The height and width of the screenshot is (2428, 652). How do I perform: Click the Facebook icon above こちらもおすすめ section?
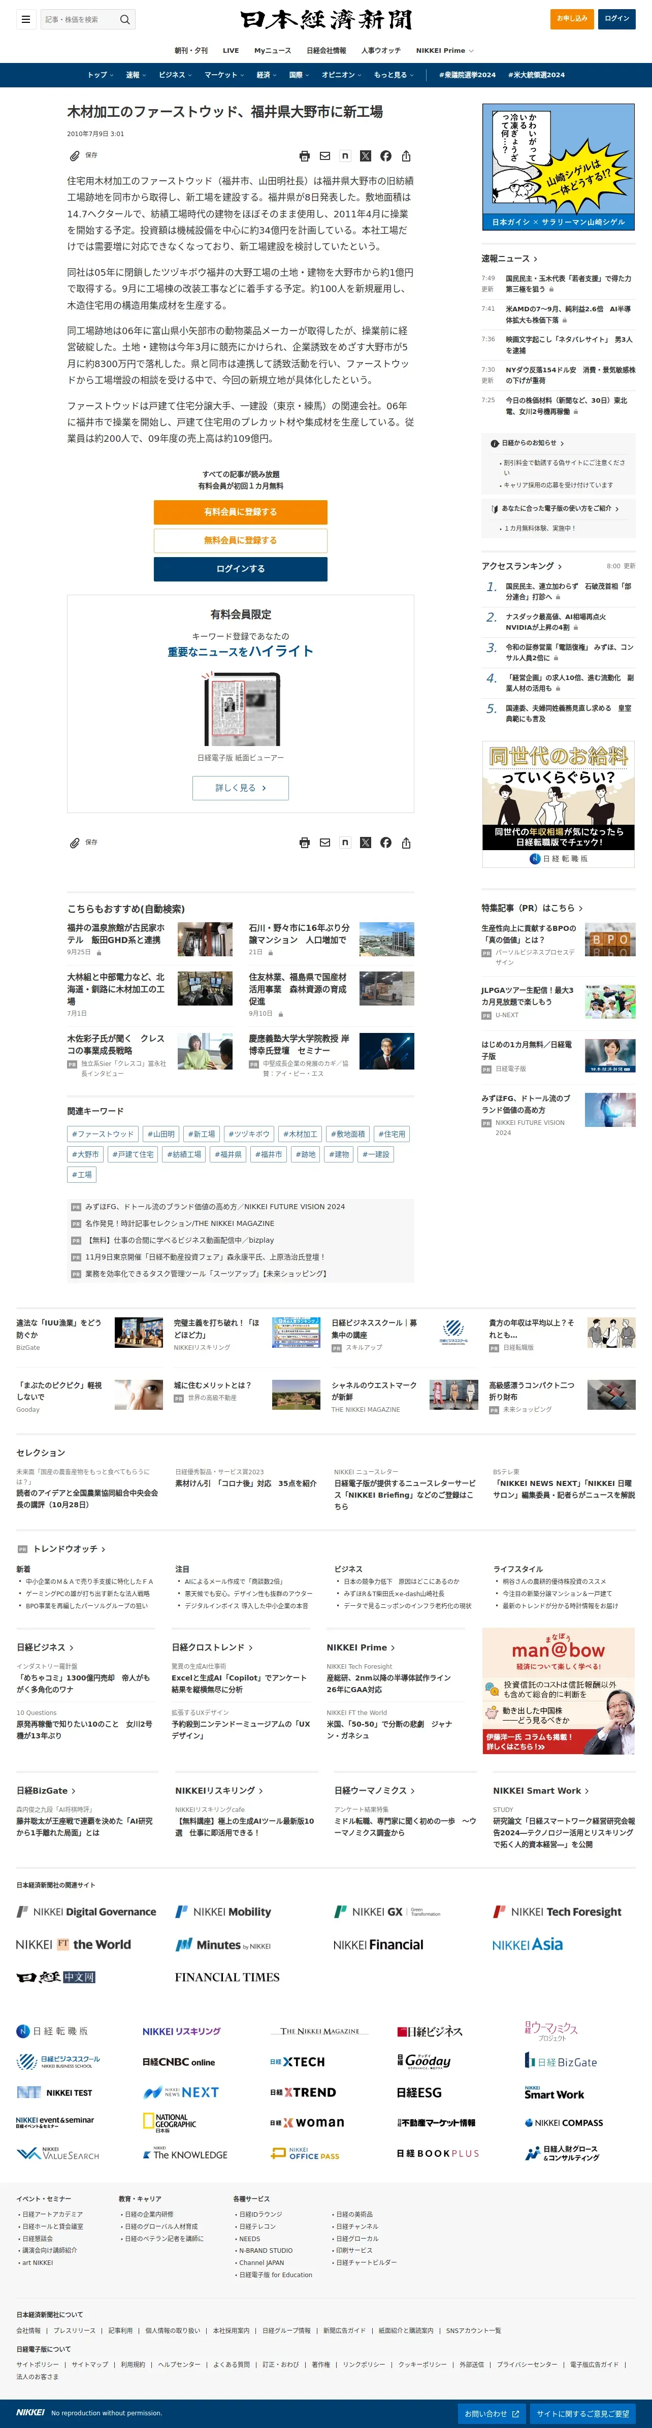point(385,843)
